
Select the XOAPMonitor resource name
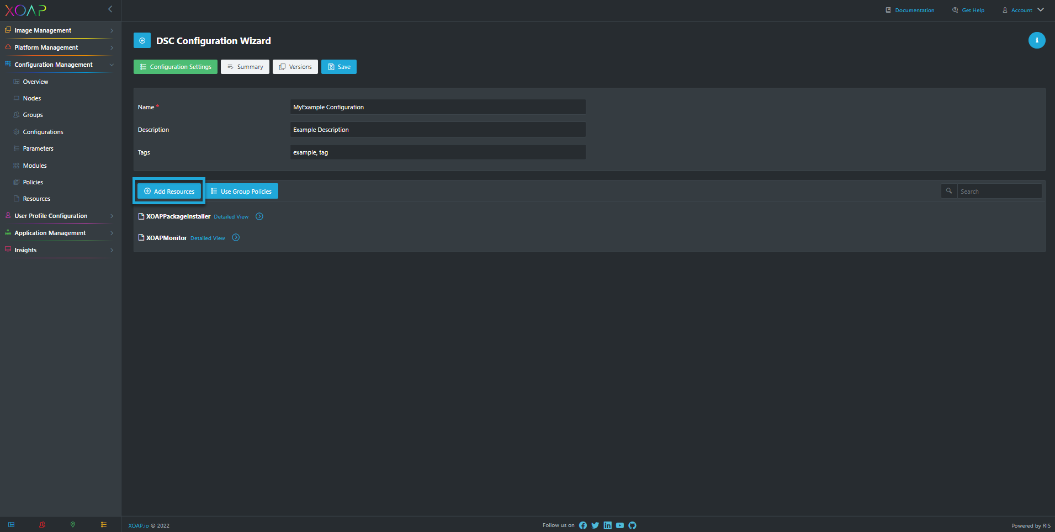click(167, 238)
